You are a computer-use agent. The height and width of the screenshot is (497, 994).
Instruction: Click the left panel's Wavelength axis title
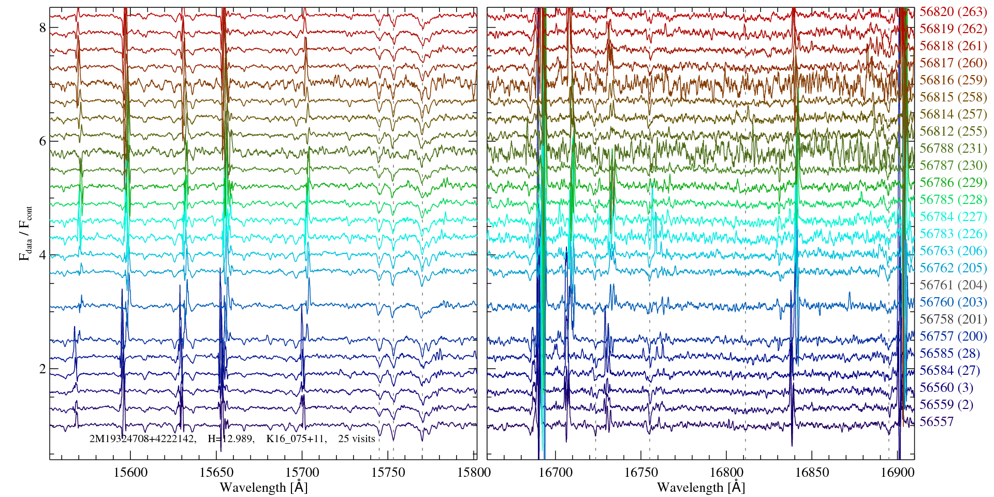[x=264, y=488]
